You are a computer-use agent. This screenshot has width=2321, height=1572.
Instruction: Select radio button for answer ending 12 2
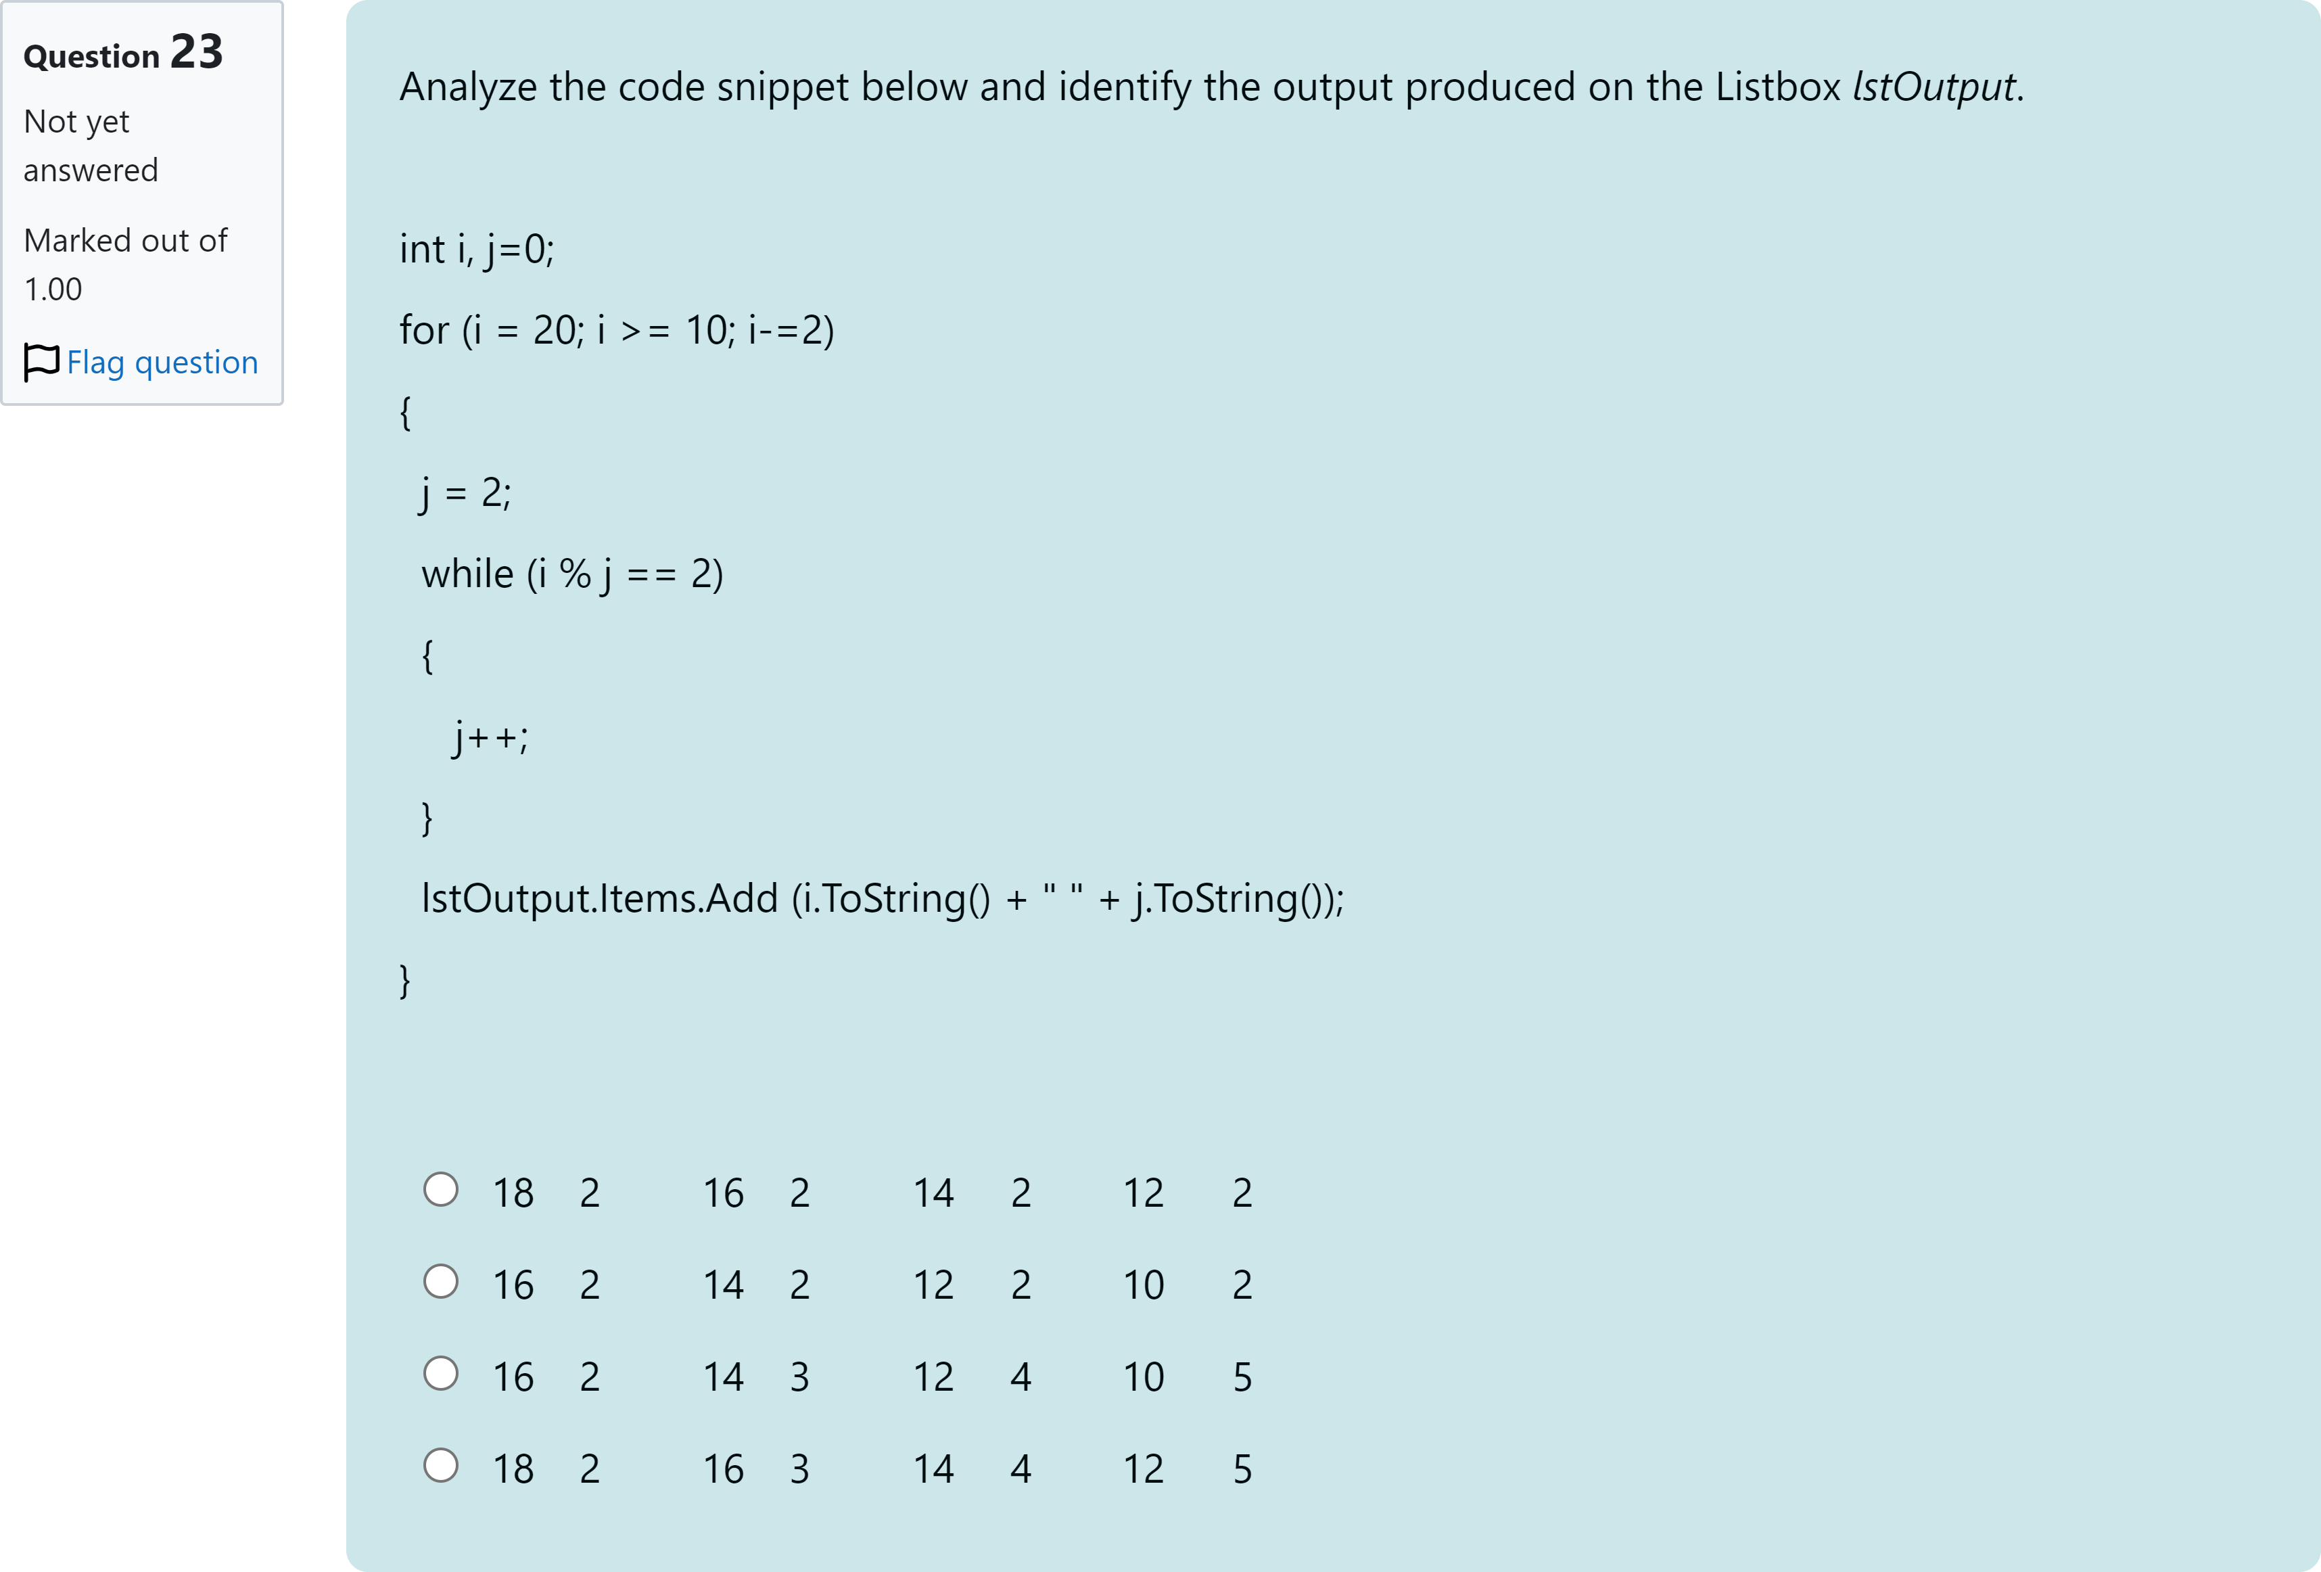[440, 1190]
